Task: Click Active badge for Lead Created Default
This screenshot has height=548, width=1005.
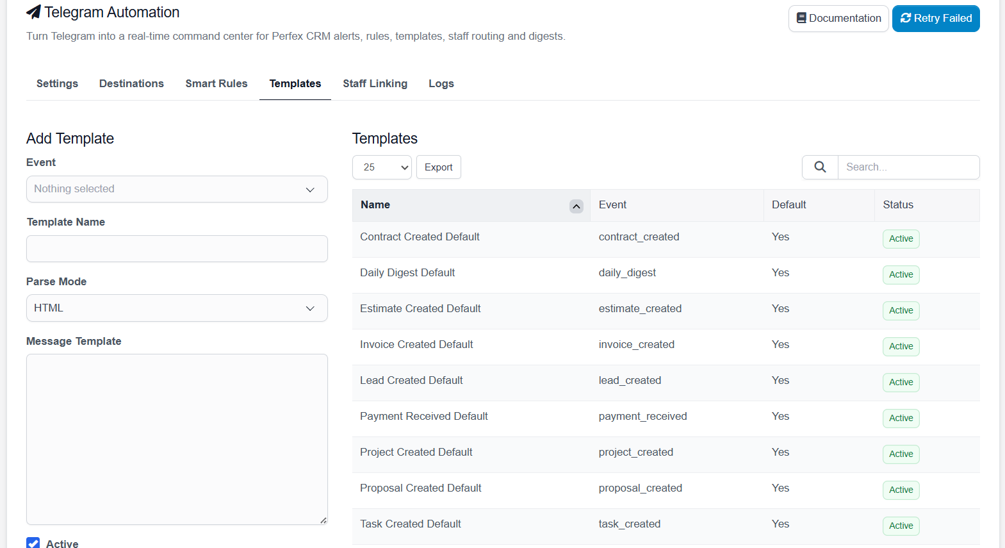Action: pos(901,383)
